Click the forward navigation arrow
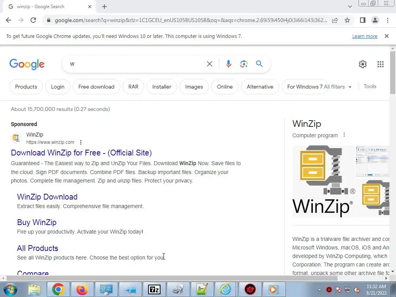 tap(21, 20)
